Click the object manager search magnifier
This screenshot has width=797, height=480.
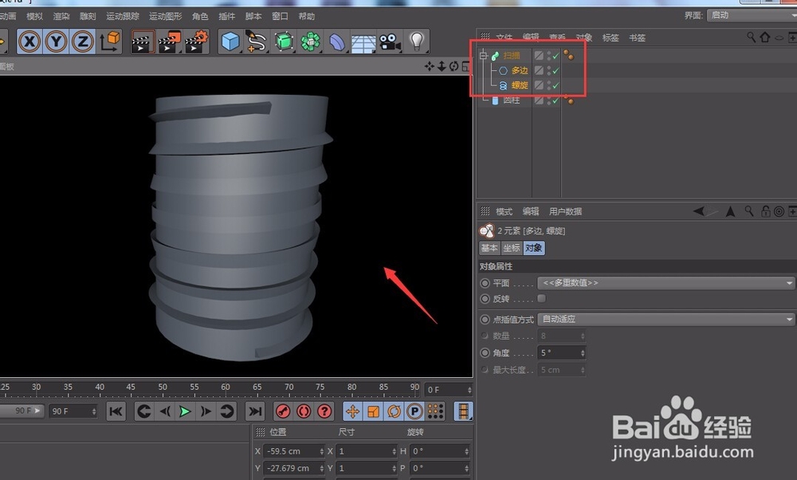(751, 37)
